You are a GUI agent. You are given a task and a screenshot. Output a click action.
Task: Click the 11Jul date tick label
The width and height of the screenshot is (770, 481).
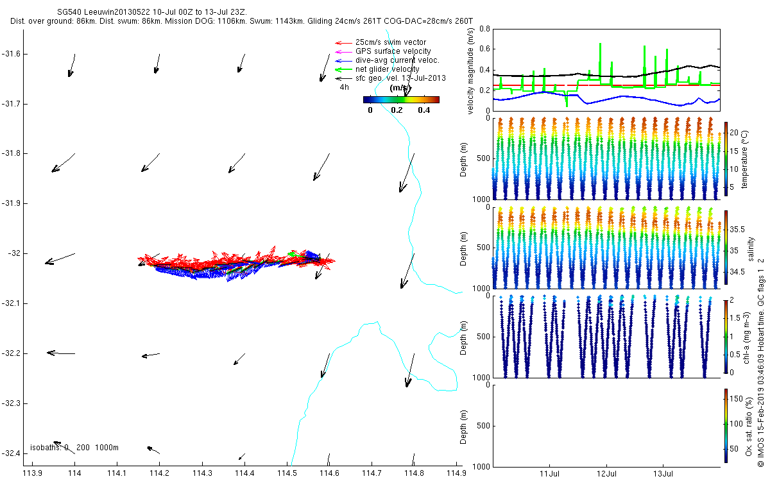550,475
